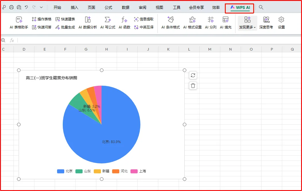Click into the formula bar input
The width and height of the screenshot is (302, 191).
(x=159, y=40)
